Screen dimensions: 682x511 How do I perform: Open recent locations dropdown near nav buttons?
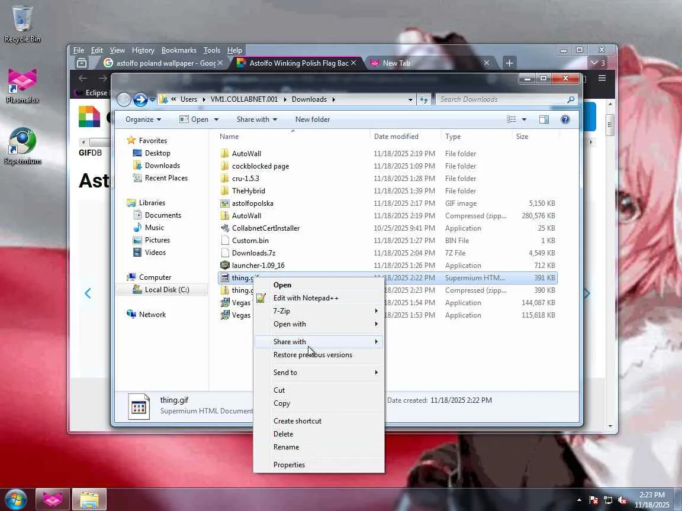tap(152, 99)
